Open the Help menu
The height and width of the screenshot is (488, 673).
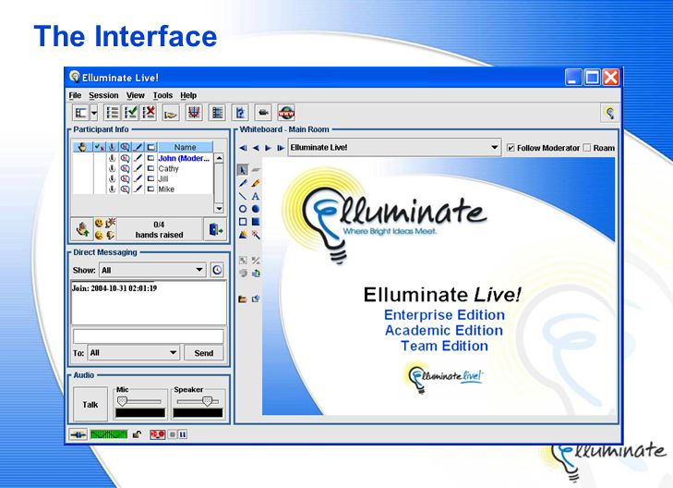tap(188, 95)
